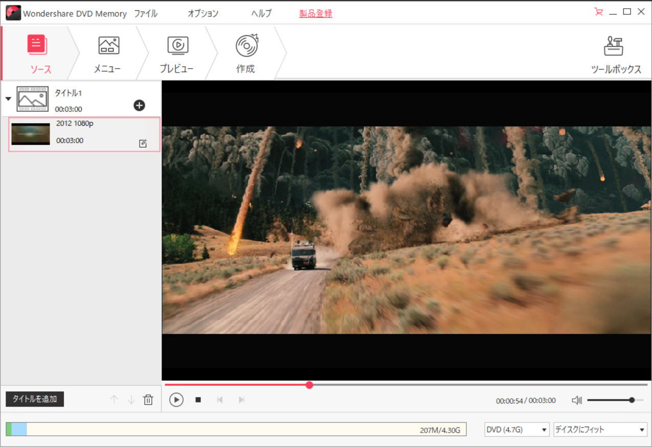Stop video playback

tap(198, 400)
